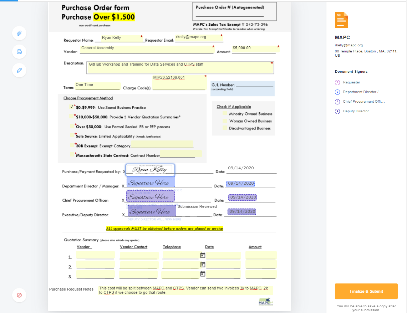
Task: Check Disadvantaged Business box
Action: point(225,128)
